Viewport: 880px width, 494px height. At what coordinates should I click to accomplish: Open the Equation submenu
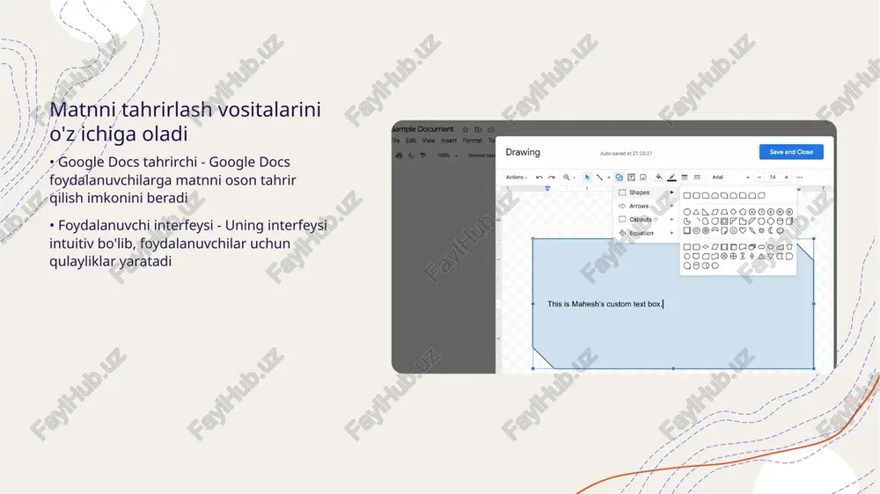coord(645,233)
